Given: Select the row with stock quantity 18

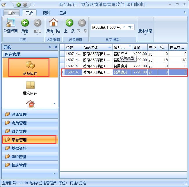Looking at the screenshot, I should click(x=124, y=60).
